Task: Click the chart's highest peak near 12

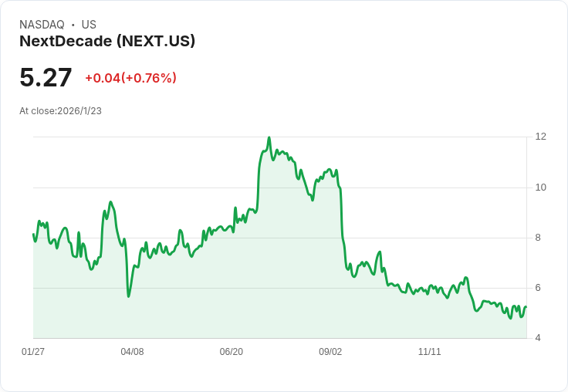Action: 269,138
